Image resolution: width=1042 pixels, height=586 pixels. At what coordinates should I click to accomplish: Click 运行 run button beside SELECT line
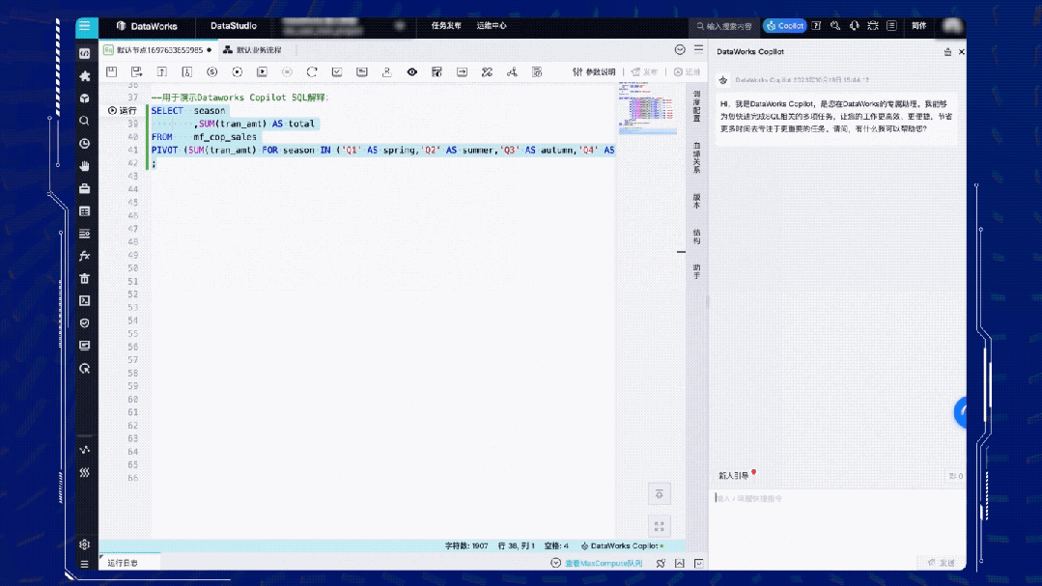pyautogui.click(x=123, y=110)
